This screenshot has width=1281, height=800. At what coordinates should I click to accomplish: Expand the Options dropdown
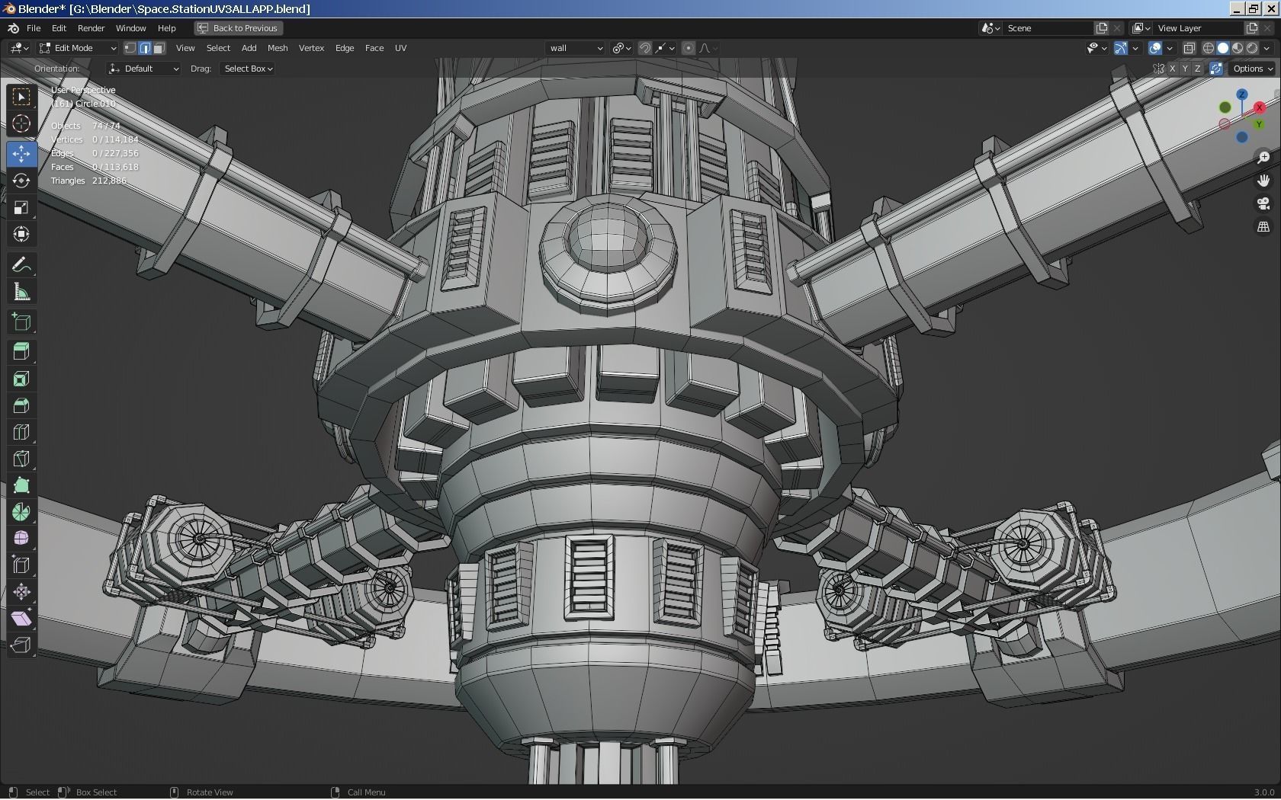(1253, 69)
